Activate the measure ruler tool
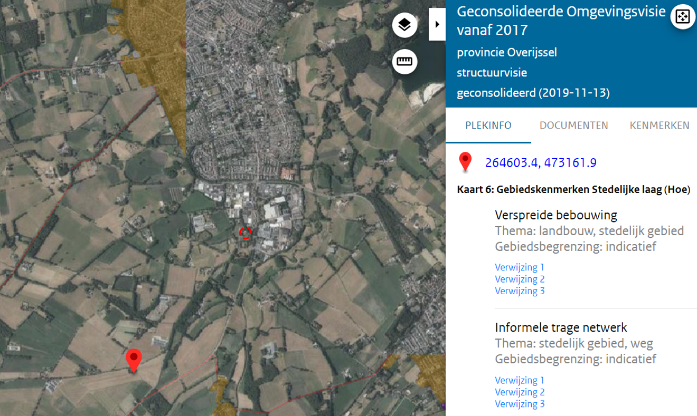The width and height of the screenshot is (697, 416). click(x=405, y=62)
